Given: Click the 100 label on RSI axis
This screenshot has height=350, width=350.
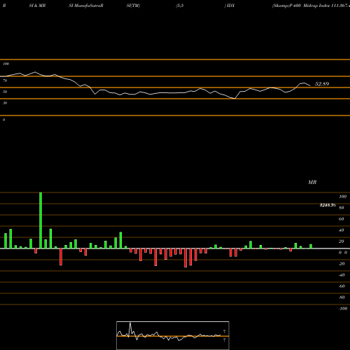Looking at the screenshot, I should tap(6, 64).
